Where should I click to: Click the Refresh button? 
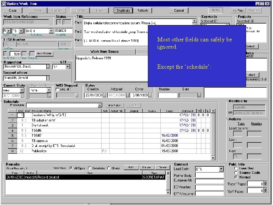pos(143,11)
